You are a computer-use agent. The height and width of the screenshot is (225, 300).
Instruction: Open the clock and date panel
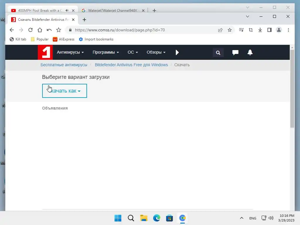[x=287, y=218]
